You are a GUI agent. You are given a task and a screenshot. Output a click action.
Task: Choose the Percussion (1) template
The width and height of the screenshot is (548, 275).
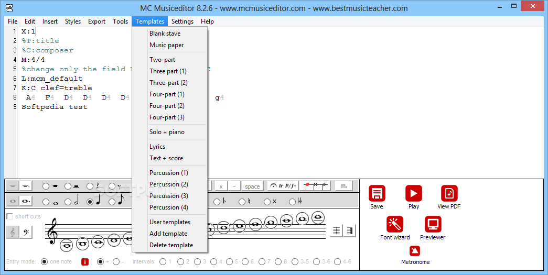click(x=170, y=173)
